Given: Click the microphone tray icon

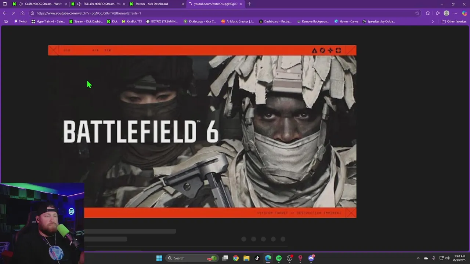Looking at the screenshot, I should coord(434,258).
